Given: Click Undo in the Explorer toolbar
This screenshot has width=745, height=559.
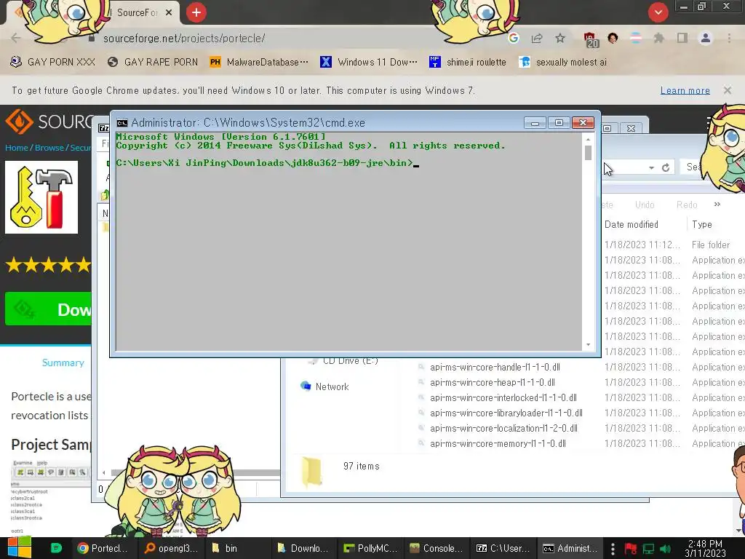Looking at the screenshot, I should point(645,205).
